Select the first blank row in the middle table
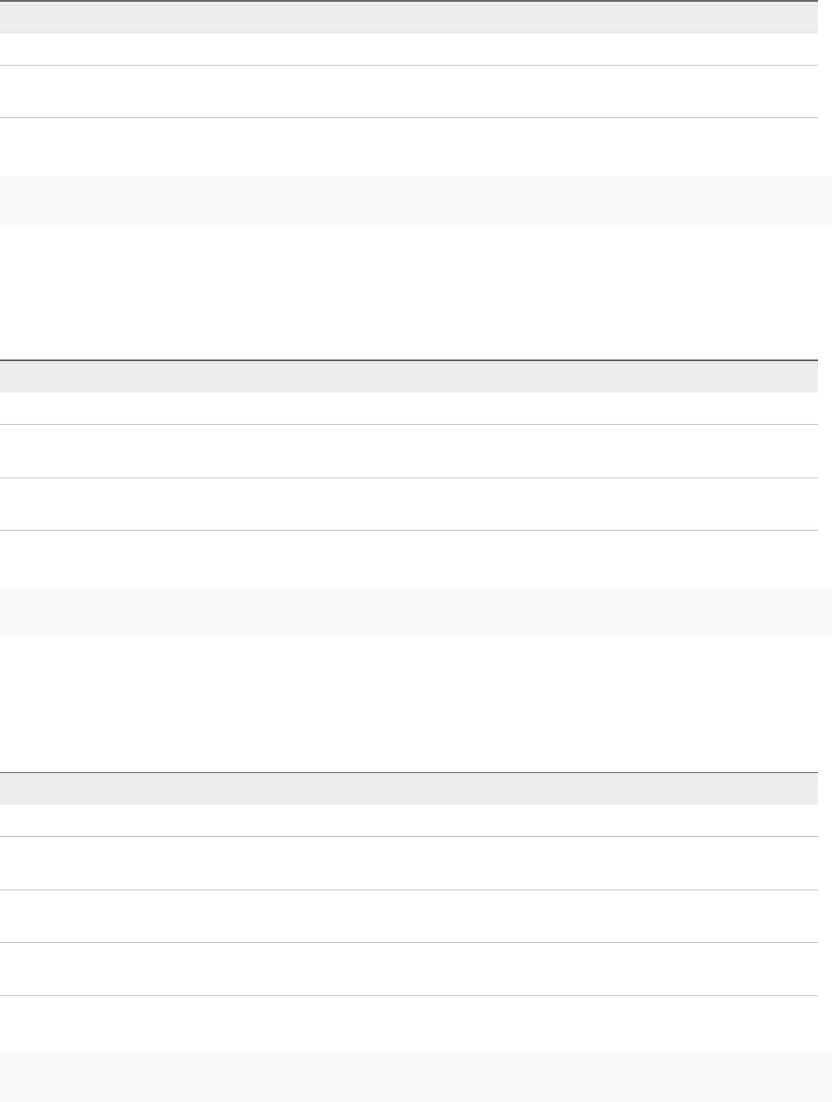 click(x=409, y=408)
